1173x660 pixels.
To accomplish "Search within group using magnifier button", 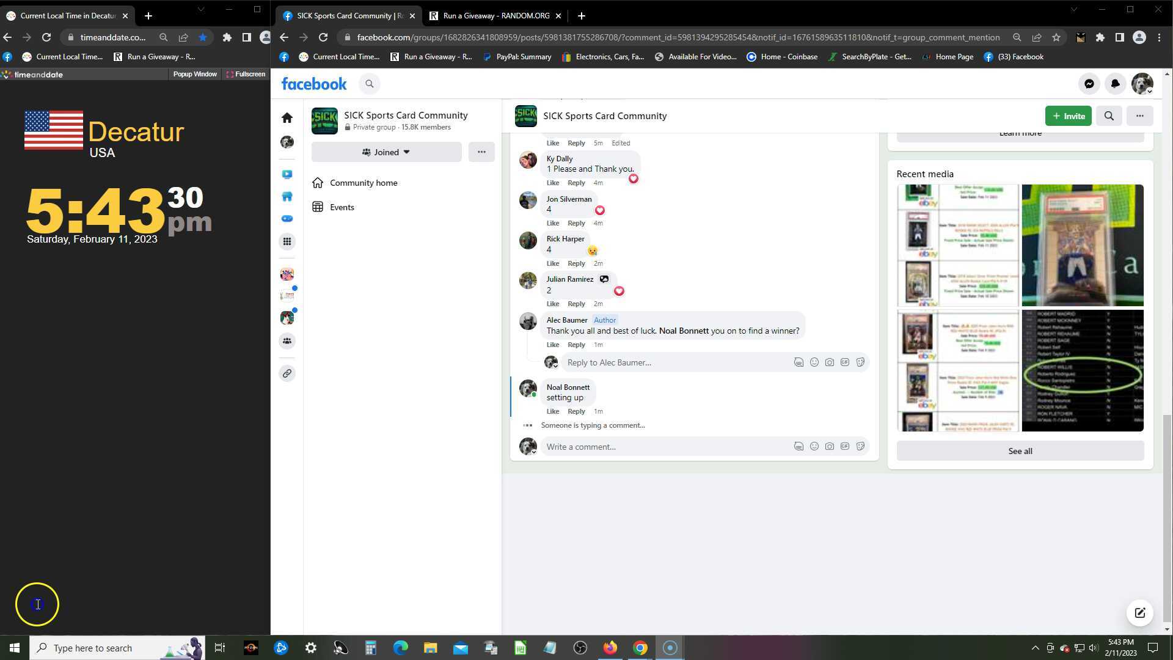I will [x=1108, y=116].
